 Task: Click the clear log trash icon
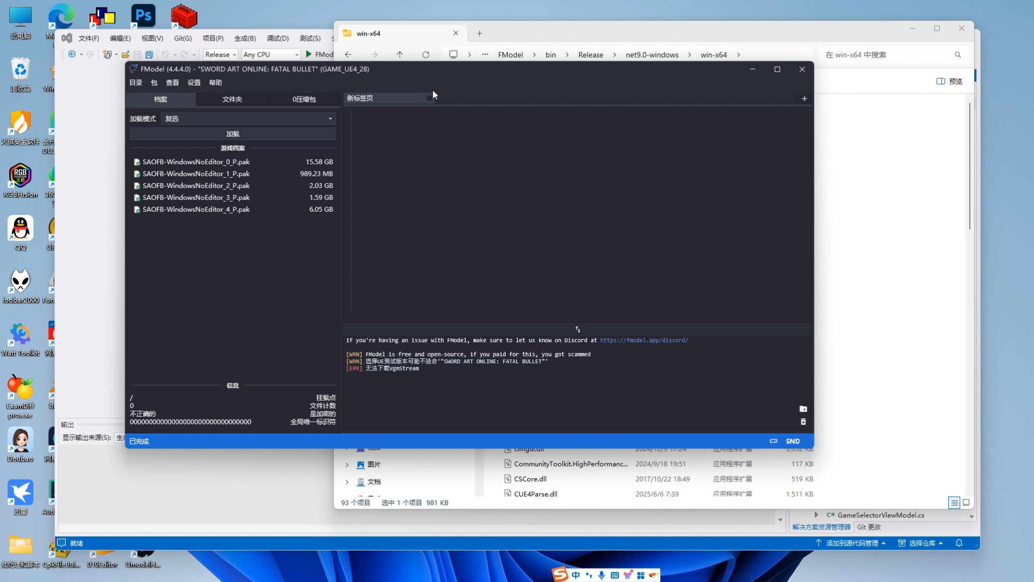pos(803,422)
